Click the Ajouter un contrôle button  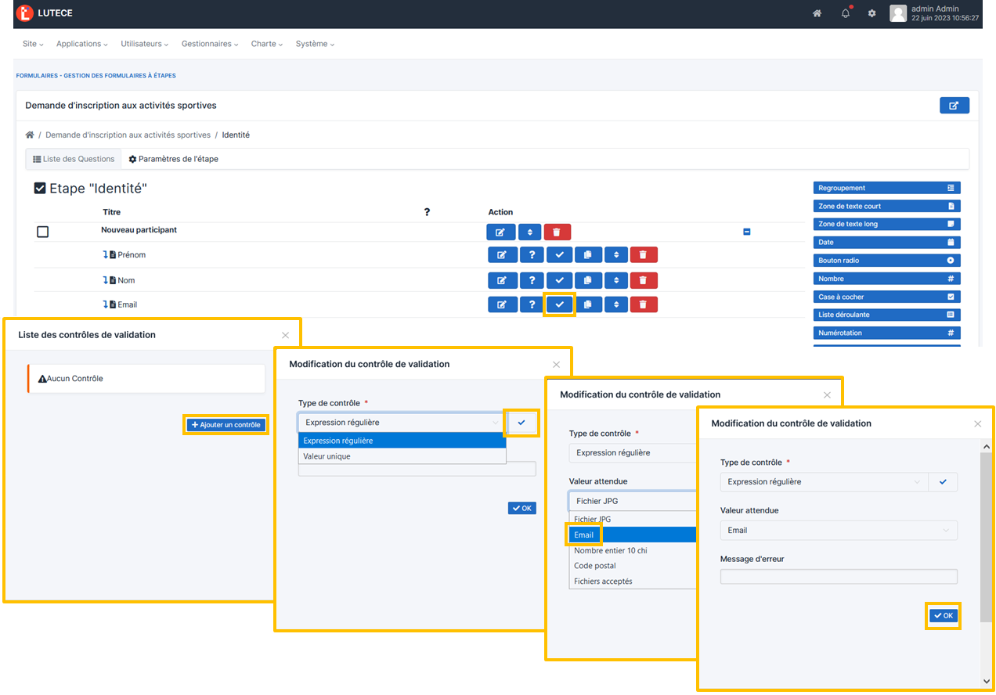(226, 424)
